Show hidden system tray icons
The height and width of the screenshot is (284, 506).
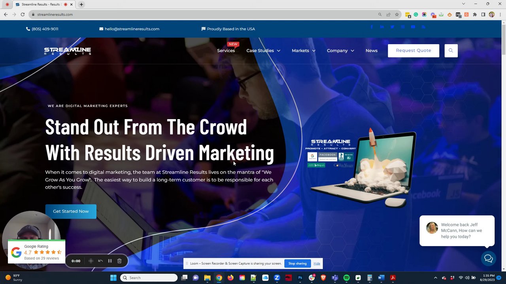[436, 278]
